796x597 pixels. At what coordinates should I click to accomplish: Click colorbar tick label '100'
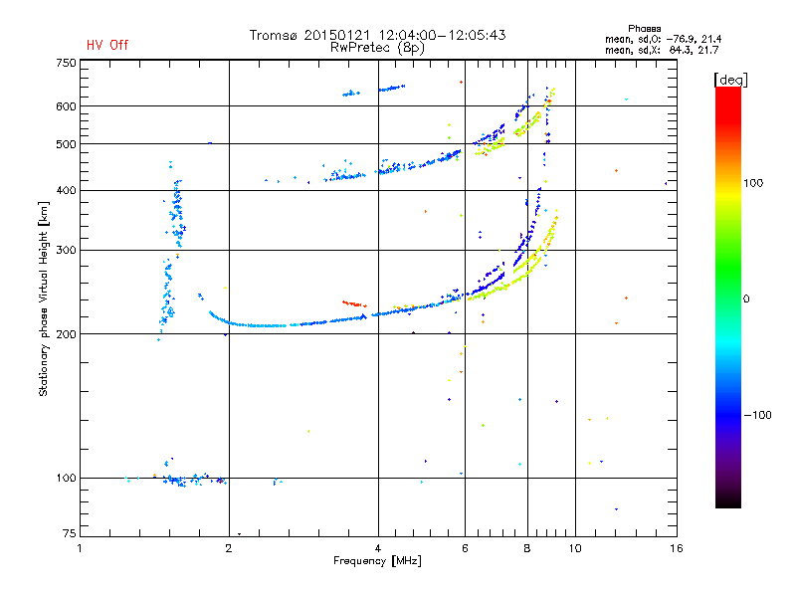tap(753, 183)
